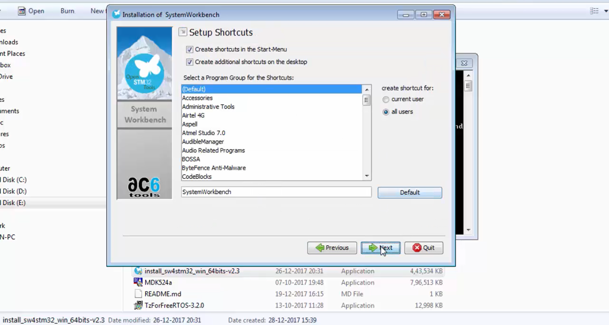
Task: Click console window scroll-up arrow
Action: (x=468, y=76)
